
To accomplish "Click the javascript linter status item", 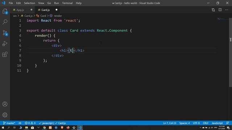I will pos(46,123).
